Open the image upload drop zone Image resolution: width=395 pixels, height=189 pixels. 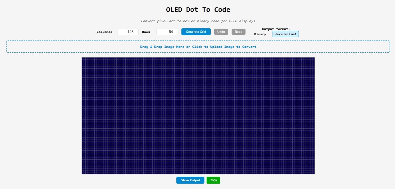pyautogui.click(x=198, y=47)
